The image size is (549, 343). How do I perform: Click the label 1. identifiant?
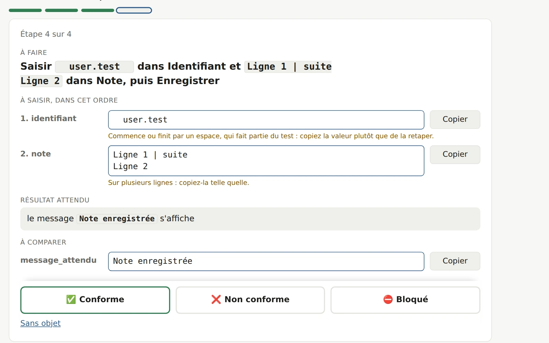(48, 118)
